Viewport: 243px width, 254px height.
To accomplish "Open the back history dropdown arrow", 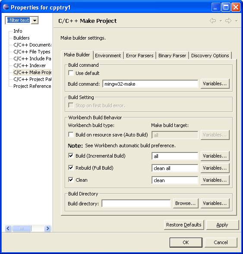I will click(x=221, y=21).
